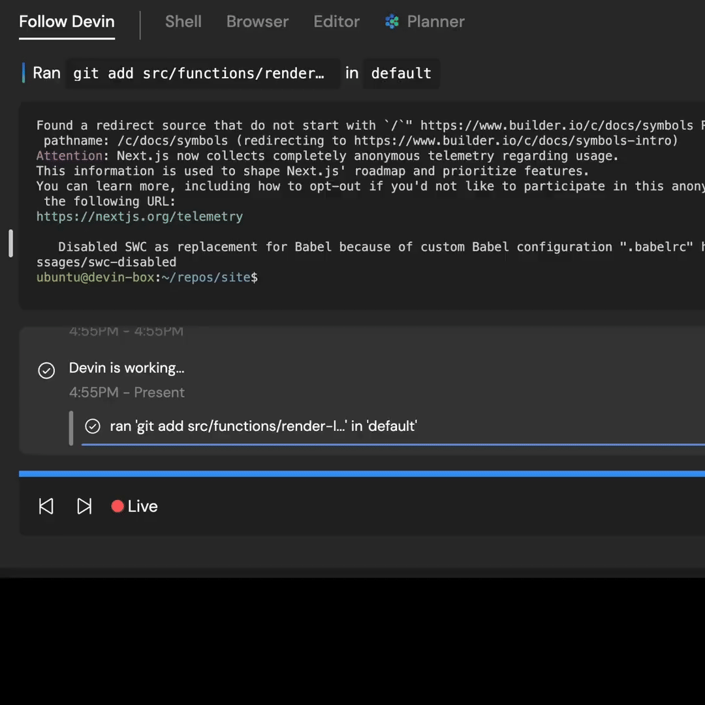Image resolution: width=705 pixels, height=705 pixels.
Task: Select the Editor tab
Action: click(x=336, y=22)
